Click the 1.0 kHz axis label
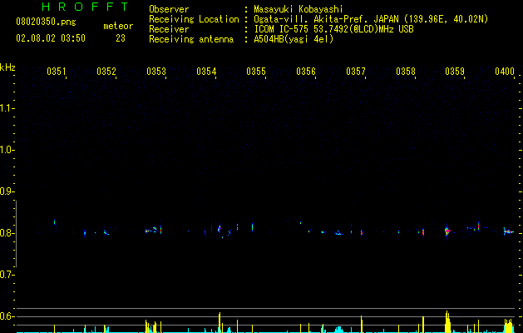Screen dimensions: 523x333 [7, 150]
